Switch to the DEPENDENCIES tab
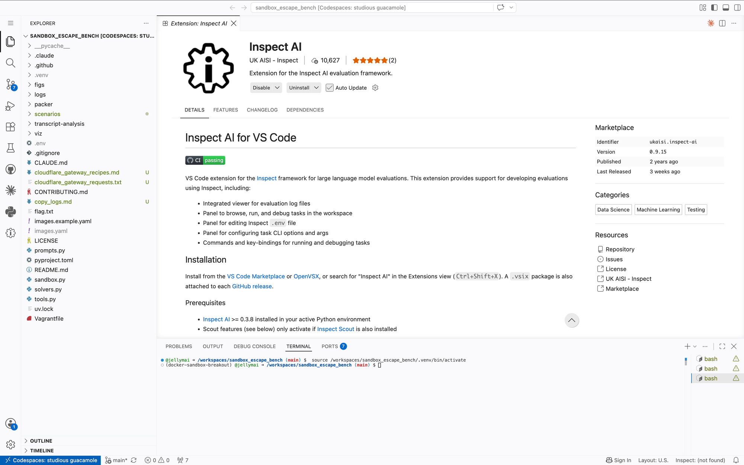The image size is (744, 465). [x=305, y=110]
